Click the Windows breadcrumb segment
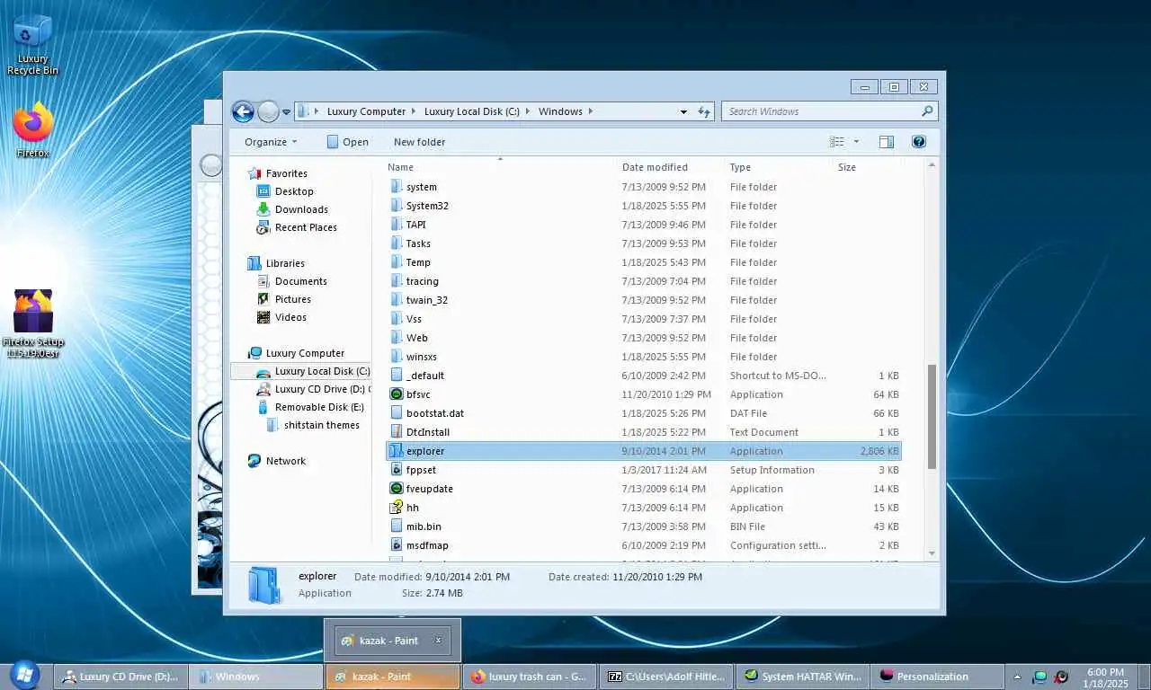The width and height of the screenshot is (1151, 690). (x=560, y=111)
